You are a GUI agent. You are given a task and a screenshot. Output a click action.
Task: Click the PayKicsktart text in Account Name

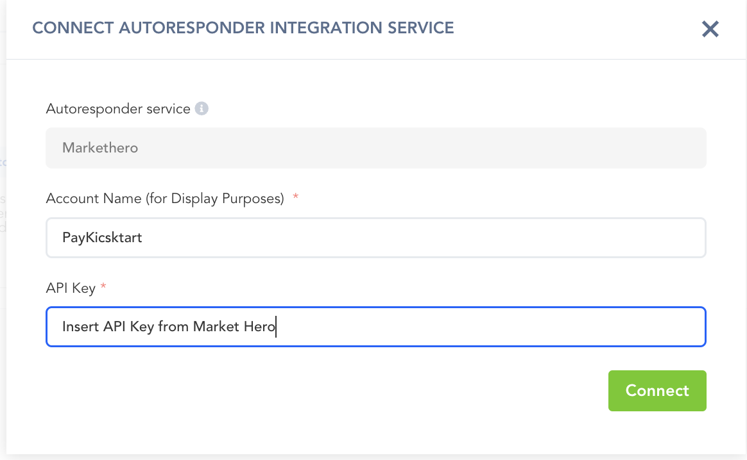click(x=102, y=238)
